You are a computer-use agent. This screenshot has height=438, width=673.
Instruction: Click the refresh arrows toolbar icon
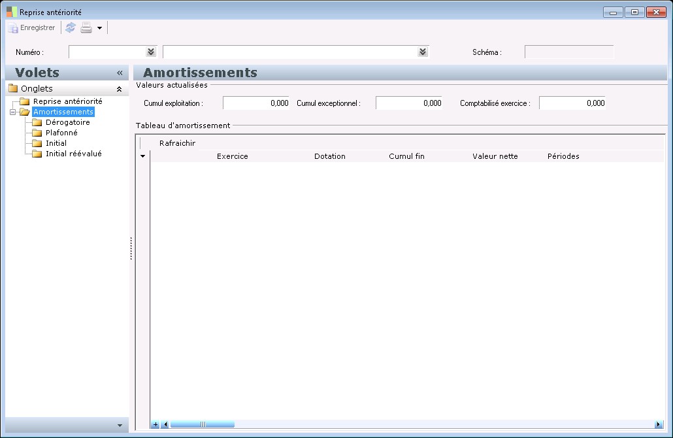[71, 27]
